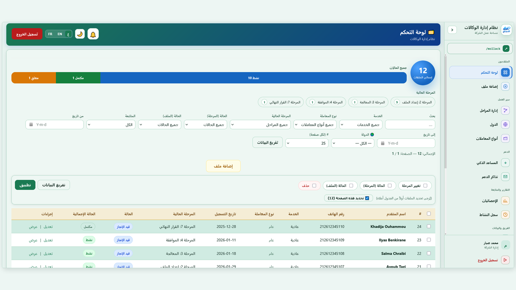Image resolution: width=516 pixels, height=290 pixels.
Task: Click the user avatar for محمد صبار
Action: click(x=505, y=245)
